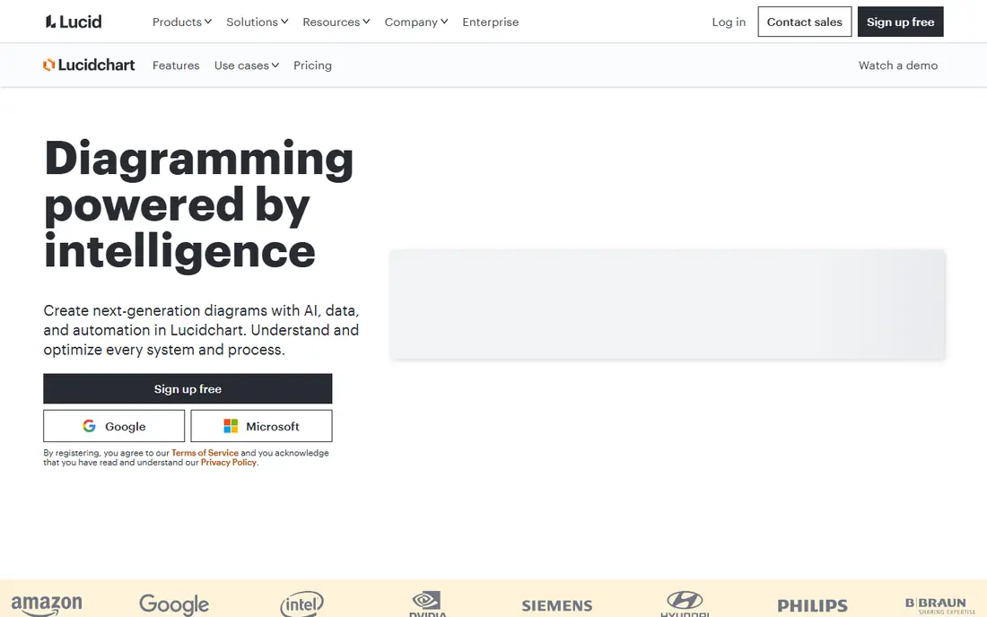Open the Terms of Service link
987x617 pixels.
tap(205, 453)
